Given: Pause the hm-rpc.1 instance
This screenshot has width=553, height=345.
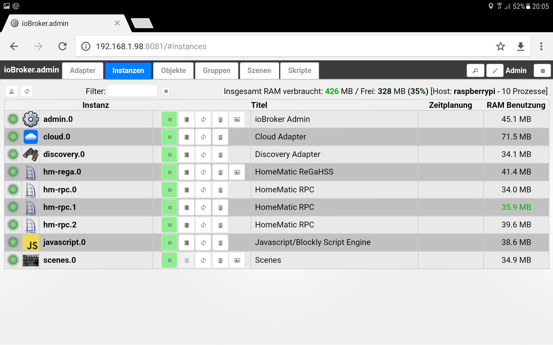Looking at the screenshot, I should click(x=169, y=207).
